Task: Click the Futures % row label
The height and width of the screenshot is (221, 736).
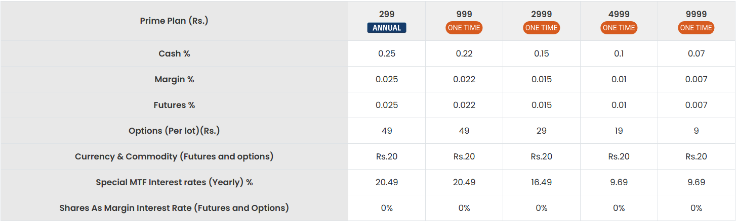Action: point(174,105)
